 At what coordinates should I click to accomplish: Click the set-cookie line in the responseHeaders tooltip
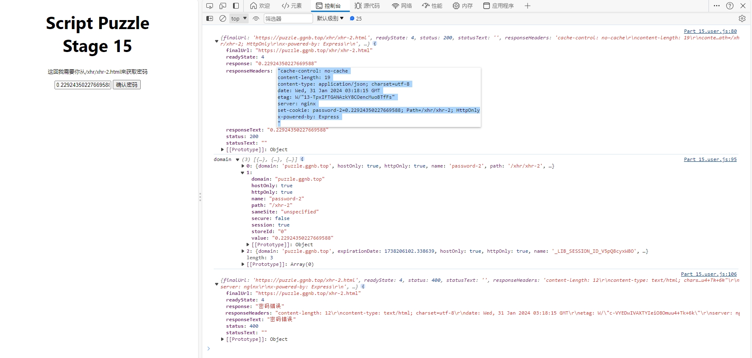(x=379, y=110)
